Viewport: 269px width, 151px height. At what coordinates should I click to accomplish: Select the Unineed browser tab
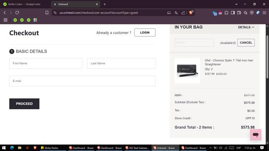pyautogui.click(x=76, y=4)
